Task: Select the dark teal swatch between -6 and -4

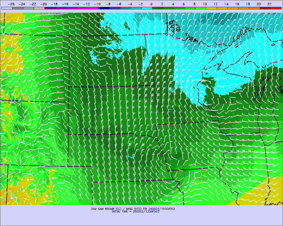Action: click(x=125, y=8)
